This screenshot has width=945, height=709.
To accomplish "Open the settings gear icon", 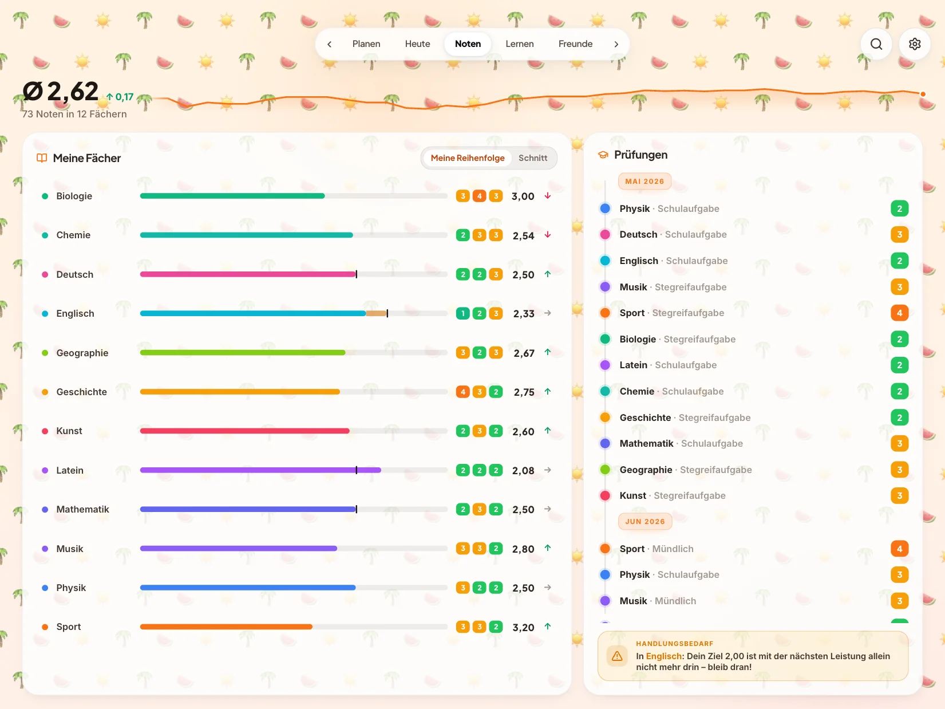I will [915, 44].
